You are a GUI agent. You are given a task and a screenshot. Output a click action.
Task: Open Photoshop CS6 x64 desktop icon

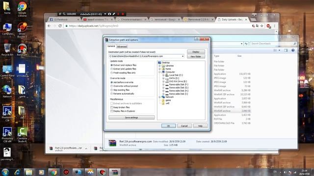(7, 135)
